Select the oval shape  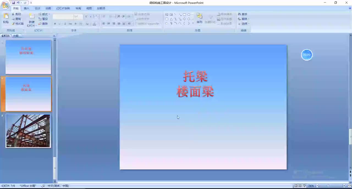tap(189, 15)
